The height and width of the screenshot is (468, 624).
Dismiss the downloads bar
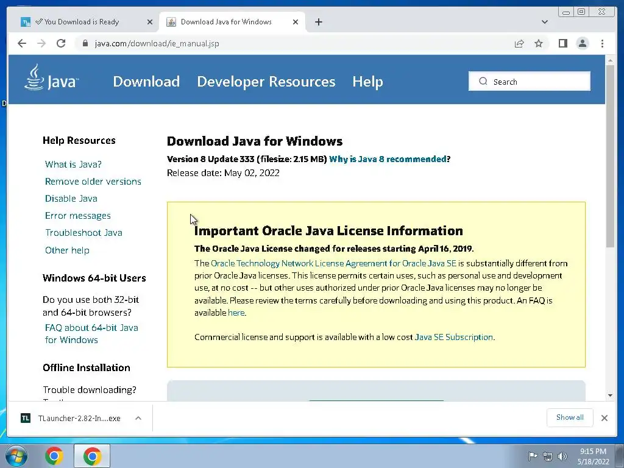tap(604, 418)
